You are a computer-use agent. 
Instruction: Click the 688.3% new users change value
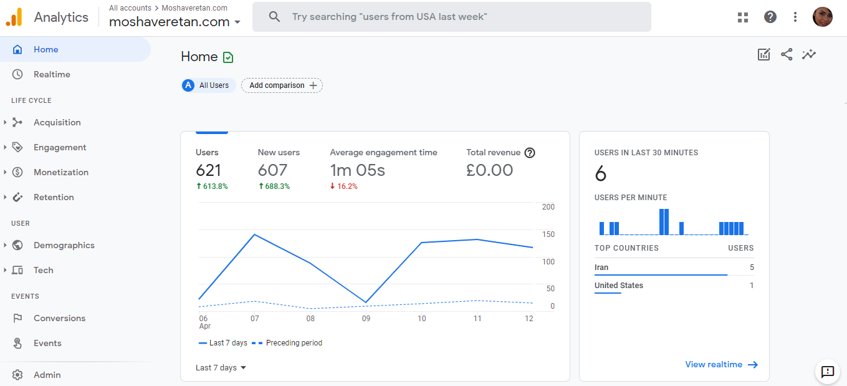pos(274,186)
